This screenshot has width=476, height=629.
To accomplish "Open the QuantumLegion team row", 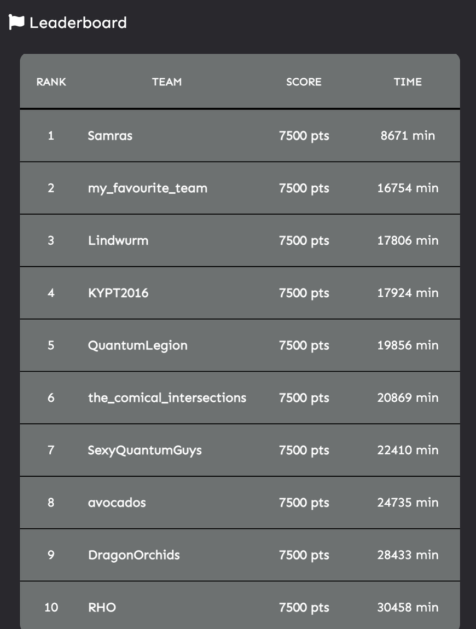I will 138,345.
